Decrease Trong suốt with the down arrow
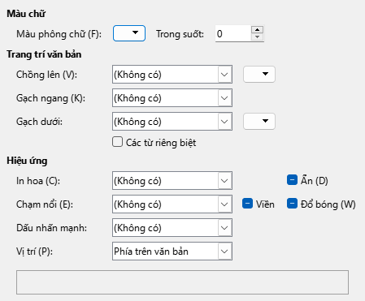This screenshot has height=301, width=365. point(257,37)
